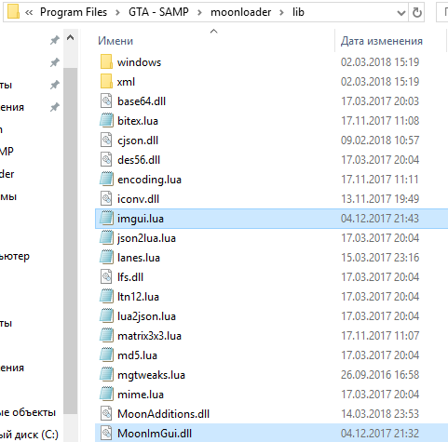The width and height of the screenshot is (448, 442).
Task: Click the refresh icon in address bar
Action: [x=417, y=12]
